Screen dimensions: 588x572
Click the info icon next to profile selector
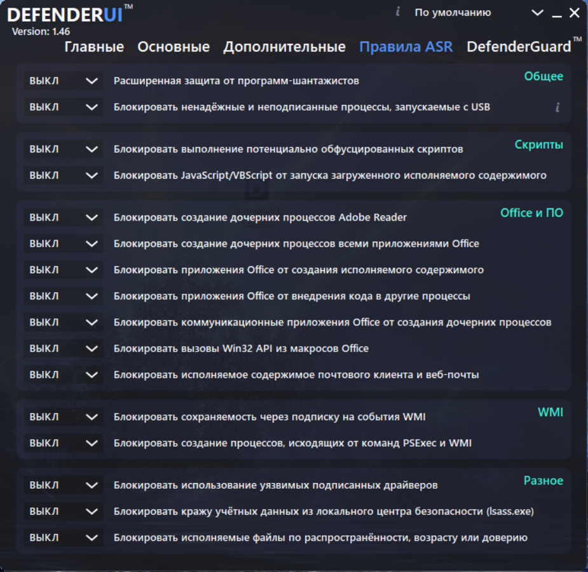tap(398, 12)
